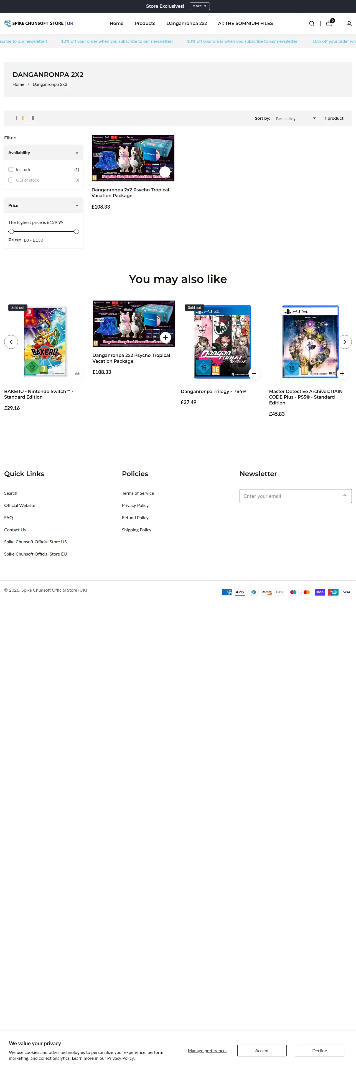Viewport: 356px width, 1070px height.
Task: Open AI: THE SOMNIUM FILES menu item
Action: (x=245, y=23)
